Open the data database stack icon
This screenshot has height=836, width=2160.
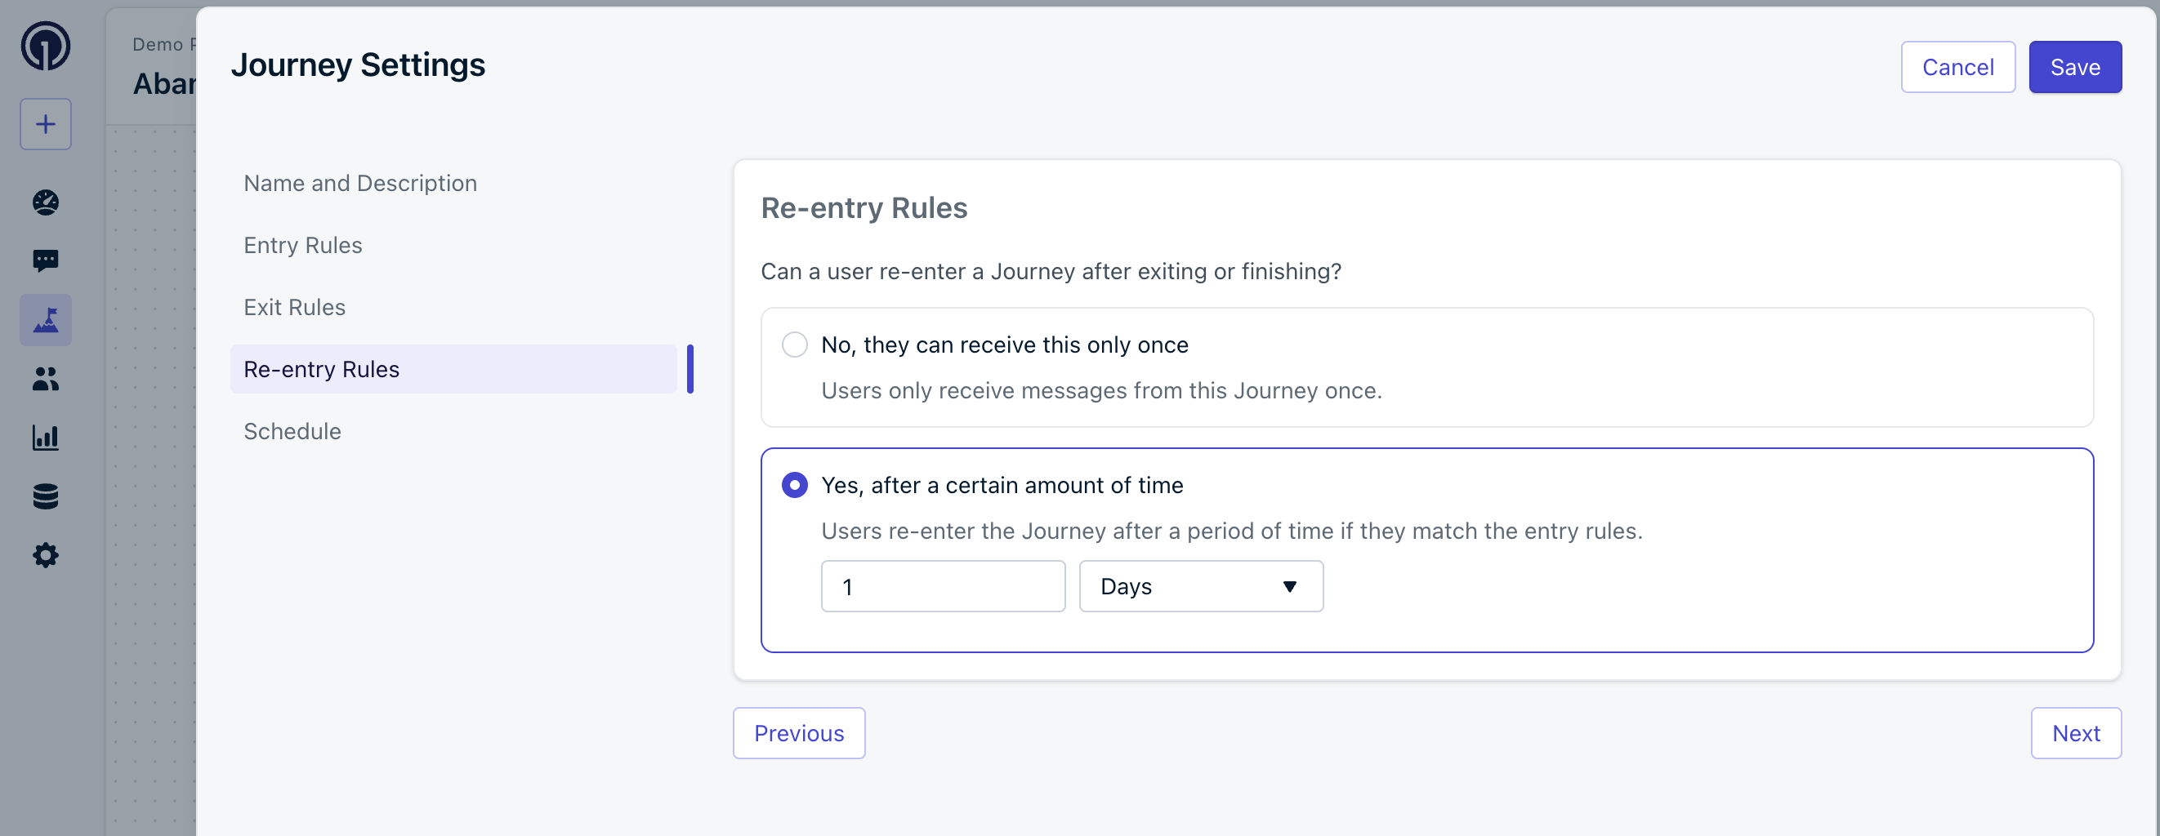[x=45, y=496]
